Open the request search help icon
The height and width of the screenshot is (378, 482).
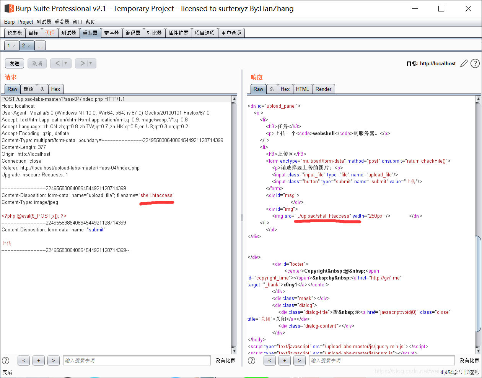(6, 360)
